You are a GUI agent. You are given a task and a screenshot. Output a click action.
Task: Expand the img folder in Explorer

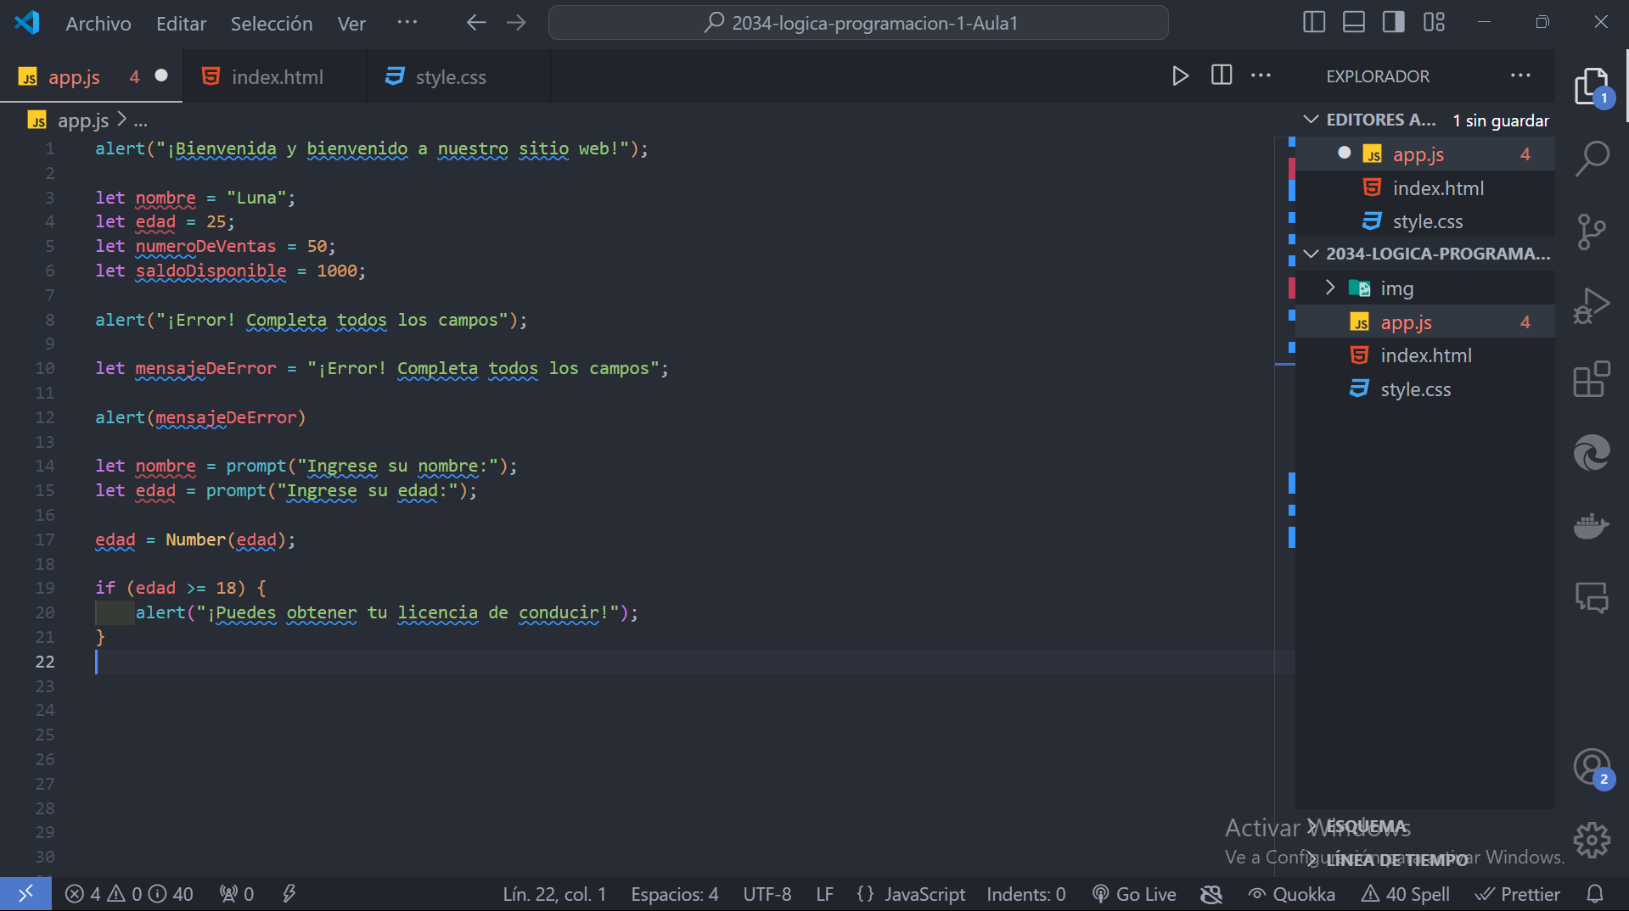1329,288
